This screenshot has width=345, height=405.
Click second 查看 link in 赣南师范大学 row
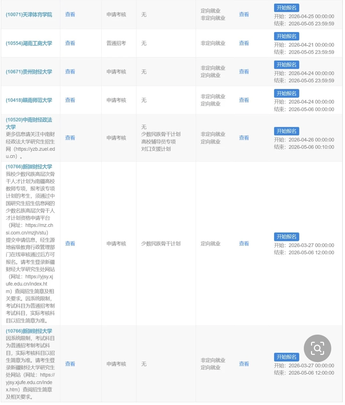(244, 100)
